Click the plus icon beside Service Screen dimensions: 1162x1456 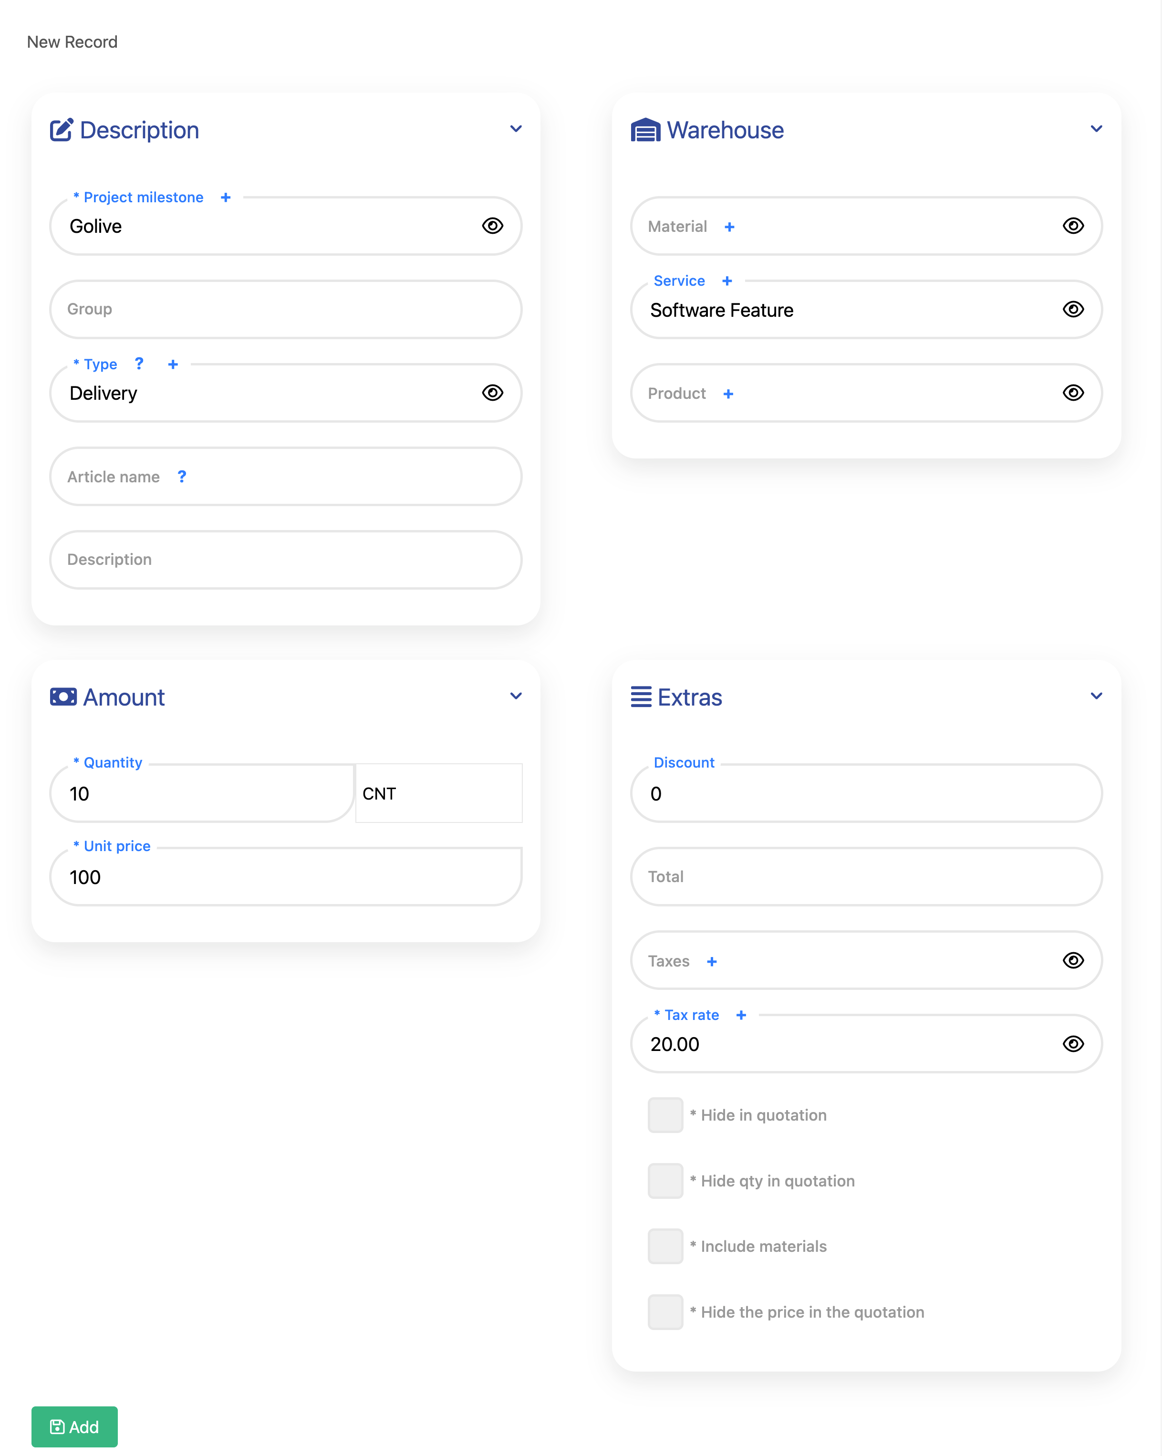coord(727,281)
